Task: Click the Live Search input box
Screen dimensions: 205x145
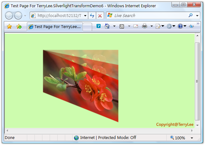Action: tap(146, 15)
